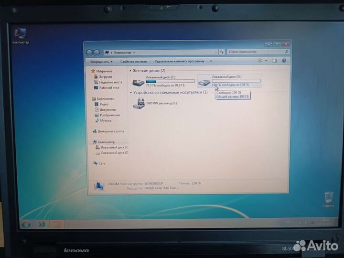Open the Видео library

coord(101,104)
